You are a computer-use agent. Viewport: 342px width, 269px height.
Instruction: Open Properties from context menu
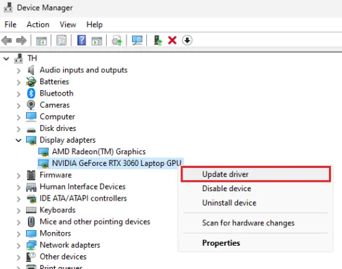(256, 243)
